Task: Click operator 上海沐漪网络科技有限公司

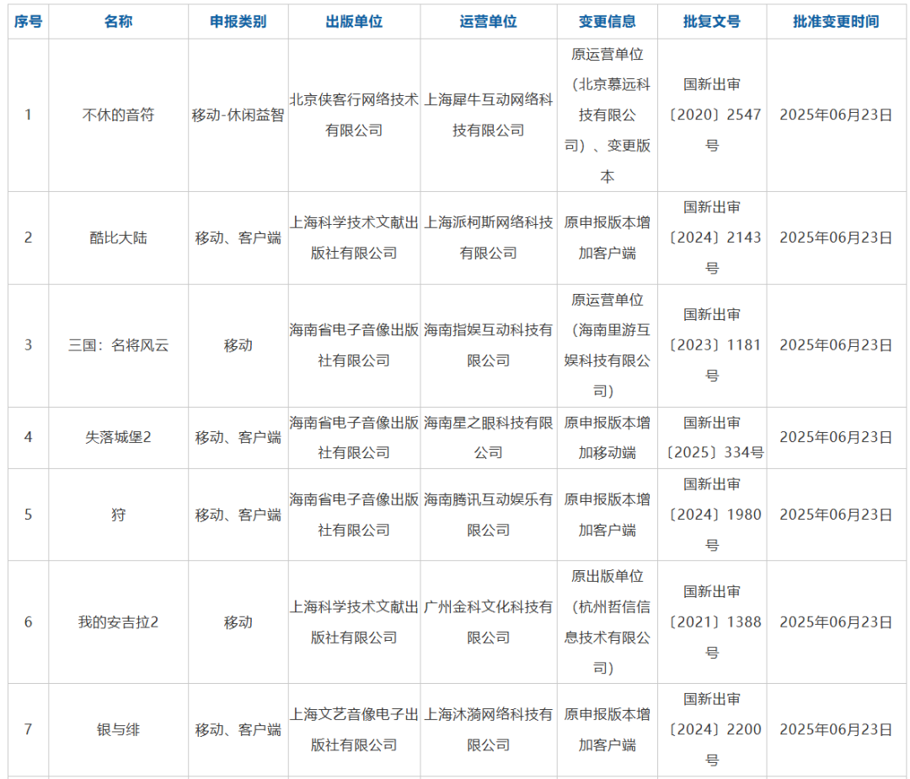Action: tap(488, 729)
